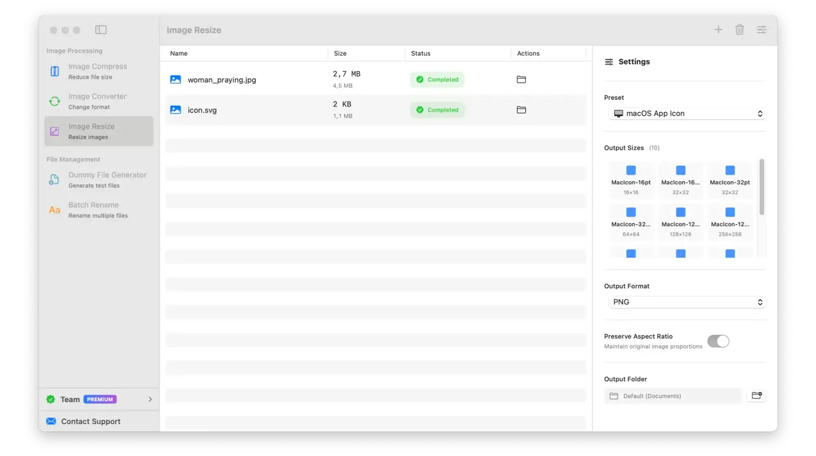Toggle Preserve Aspect Ratio switch
Image resolution: width=816 pixels, height=456 pixels.
pos(718,341)
